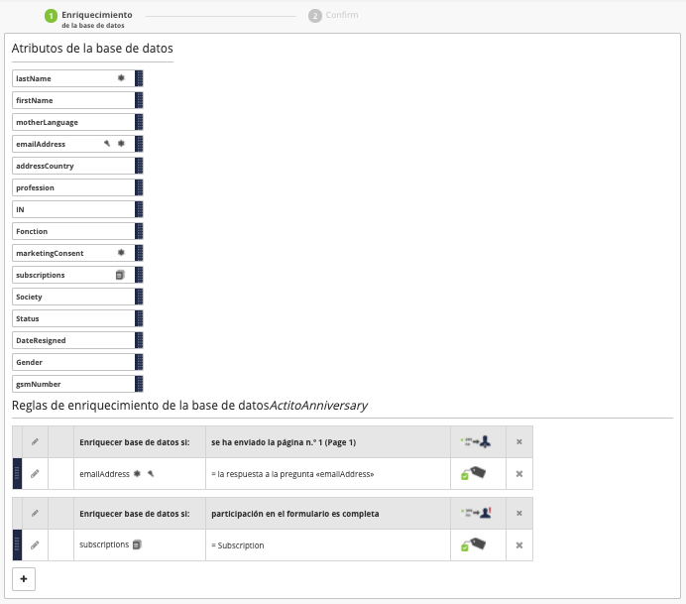Delete the 'participación completa' rule group

(518, 513)
